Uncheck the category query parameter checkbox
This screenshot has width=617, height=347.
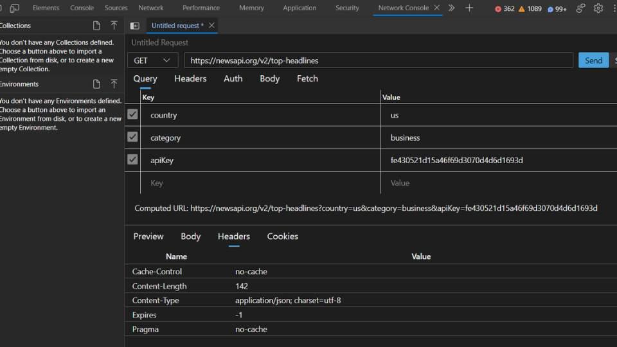point(132,137)
